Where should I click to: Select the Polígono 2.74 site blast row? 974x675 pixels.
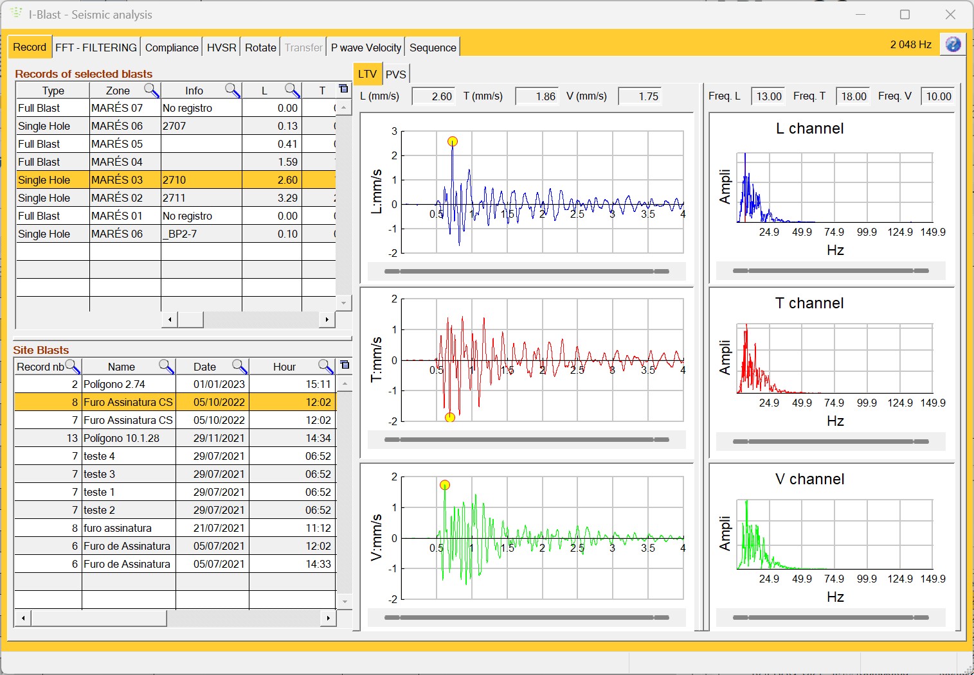129,383
